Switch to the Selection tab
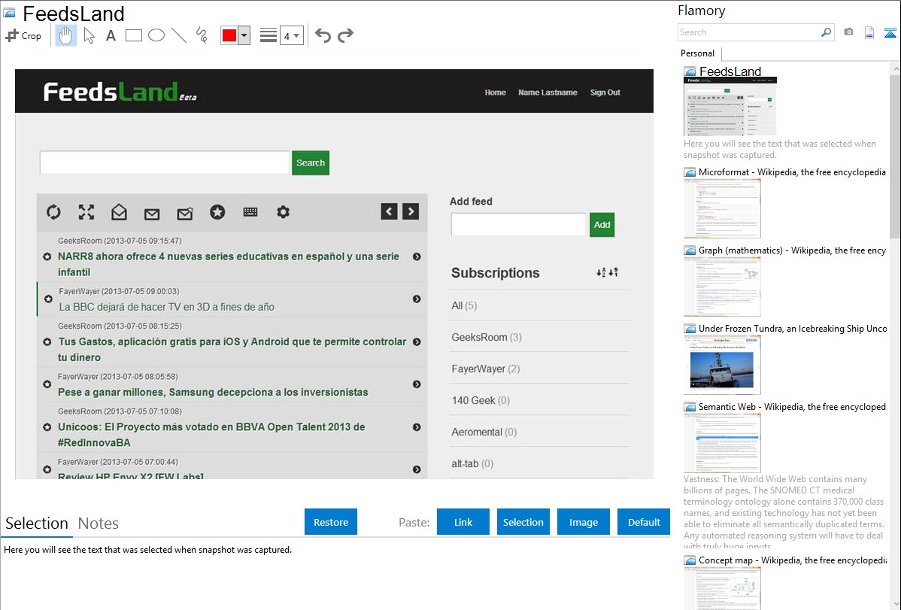The image size is (901, 610). pos(37,524)
